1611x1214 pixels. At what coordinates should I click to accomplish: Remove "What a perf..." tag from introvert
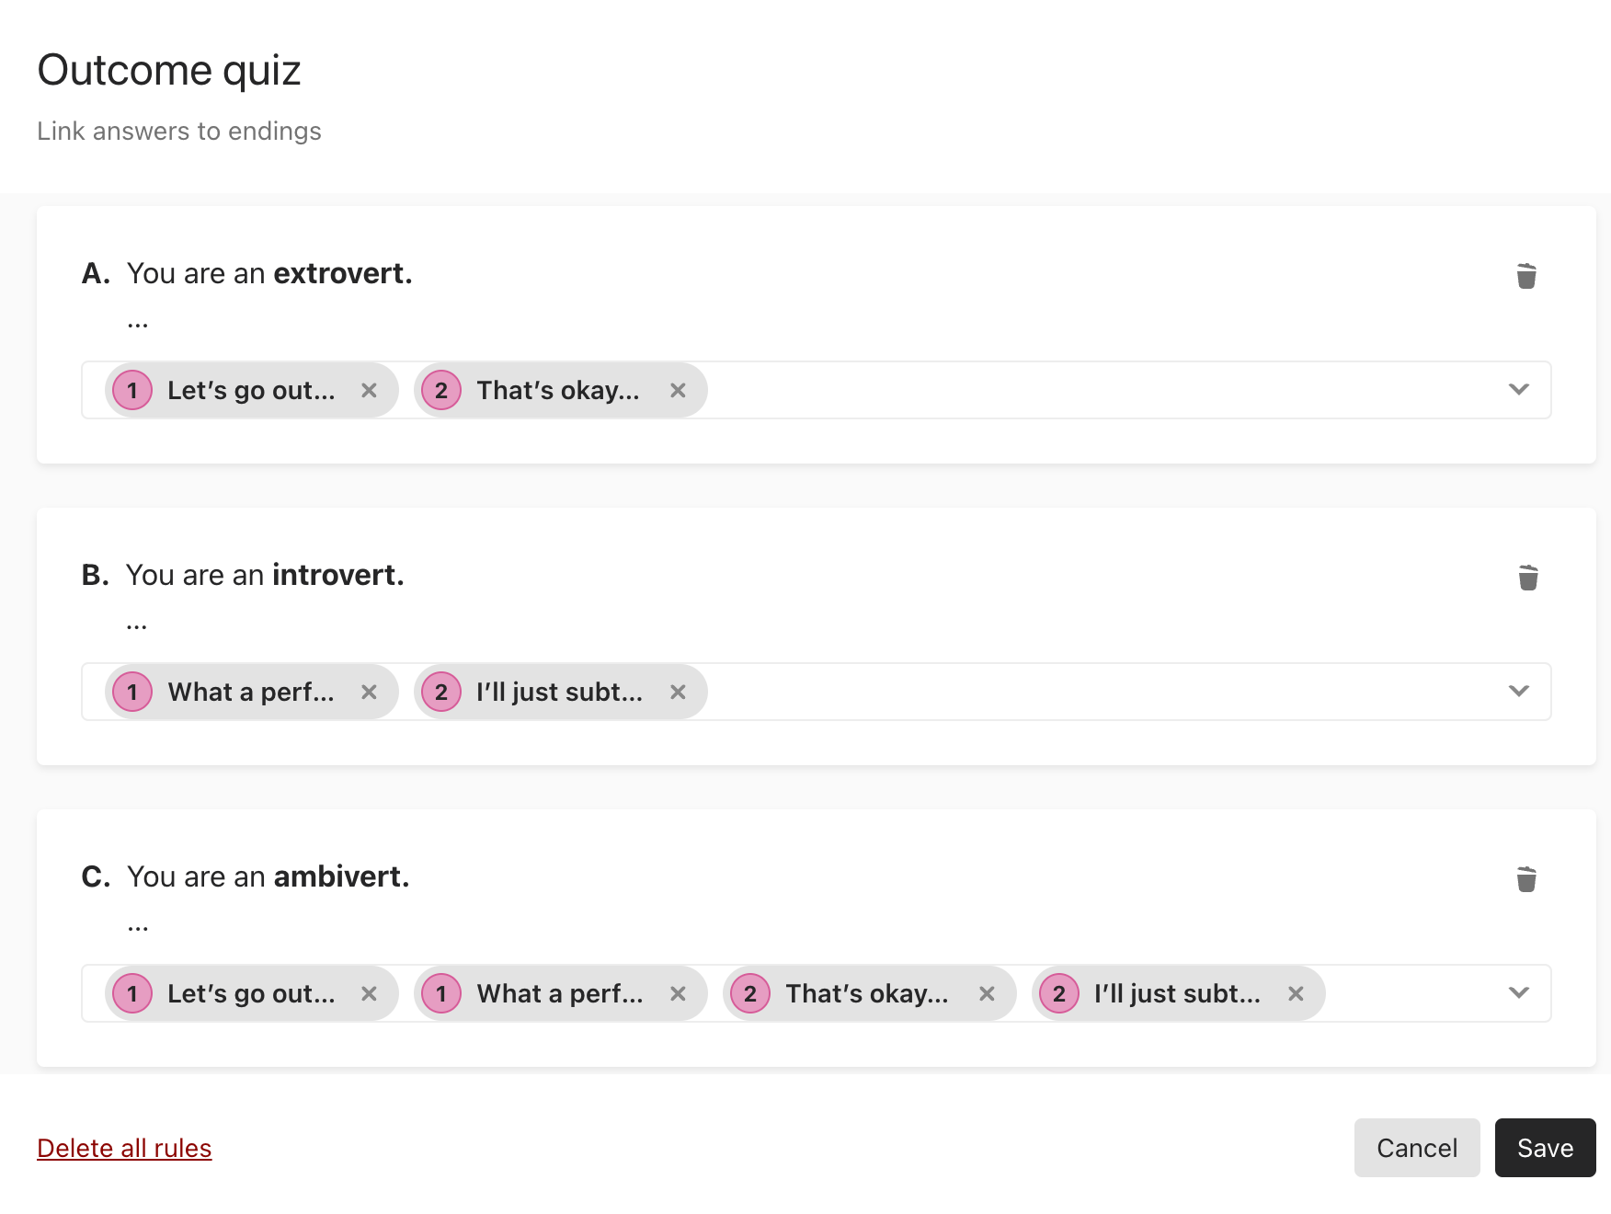[x=369, y=692]
